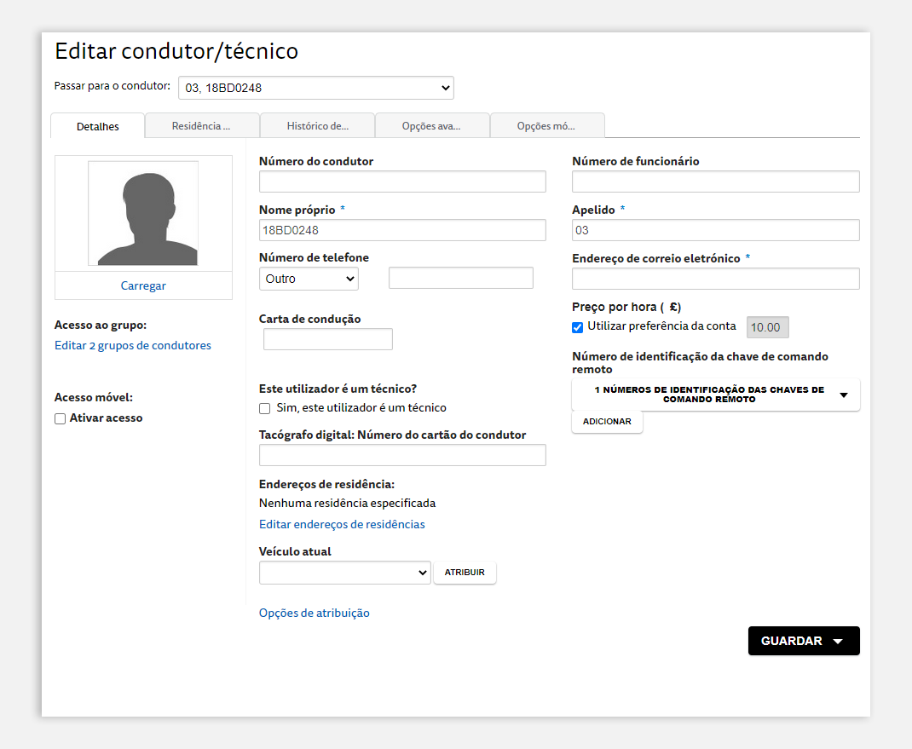The width and height of the screenshot is (912, 749).
Task: Click the ADICIONAR button
Action: tap(607, 422)
